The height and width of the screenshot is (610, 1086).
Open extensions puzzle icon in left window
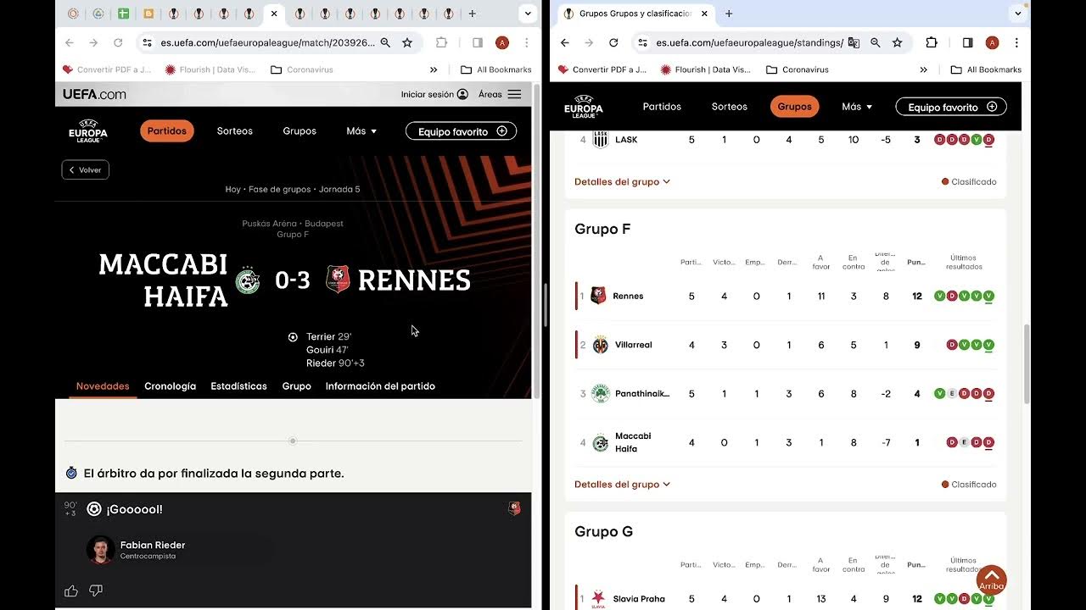[x=441, y=42]
